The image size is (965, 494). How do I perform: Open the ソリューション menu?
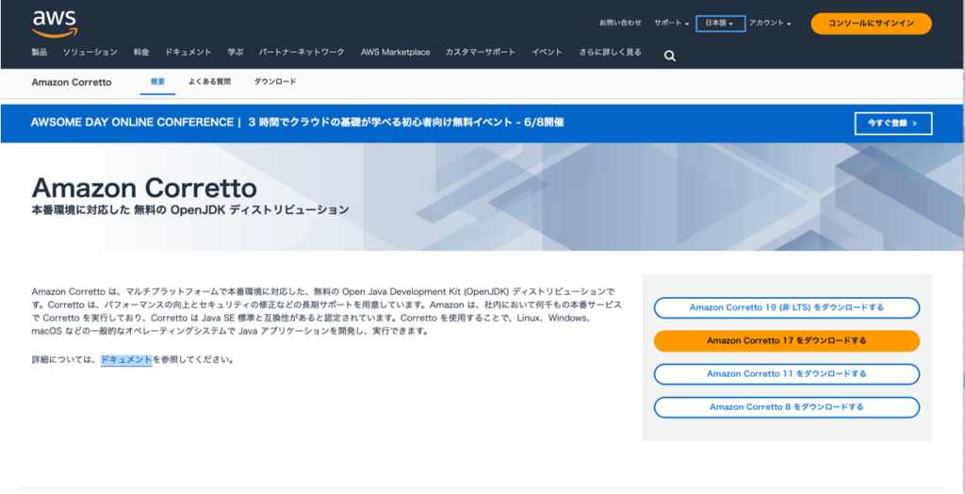(x=90, y=52)
